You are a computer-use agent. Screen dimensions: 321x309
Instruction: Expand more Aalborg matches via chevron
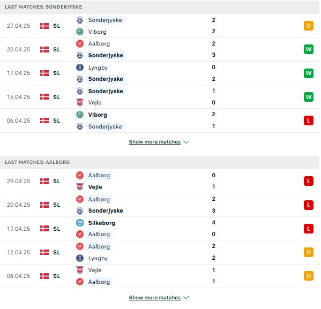[x=186, y=297]
